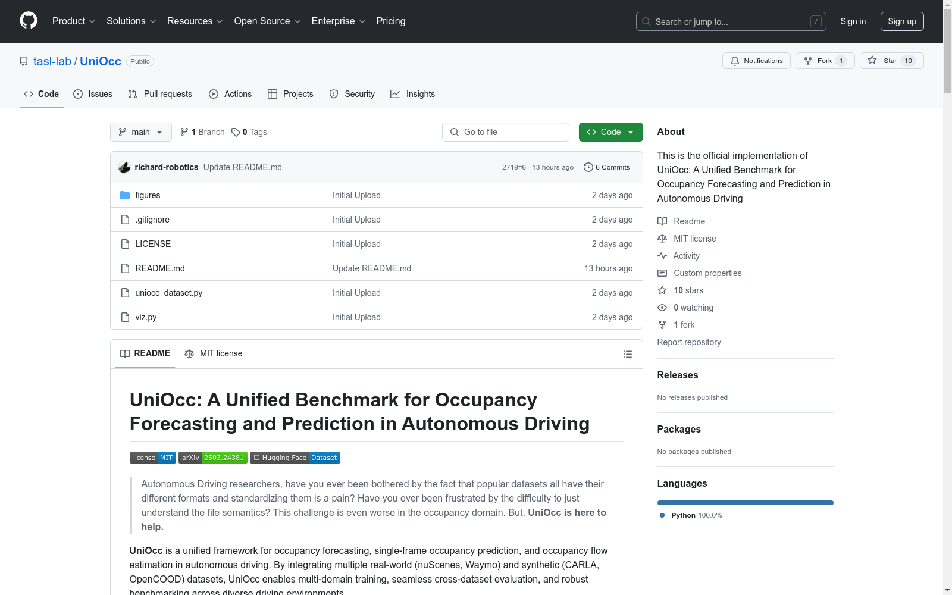Click the figures folder icon
Screen dimensions: 952x595
125,195
